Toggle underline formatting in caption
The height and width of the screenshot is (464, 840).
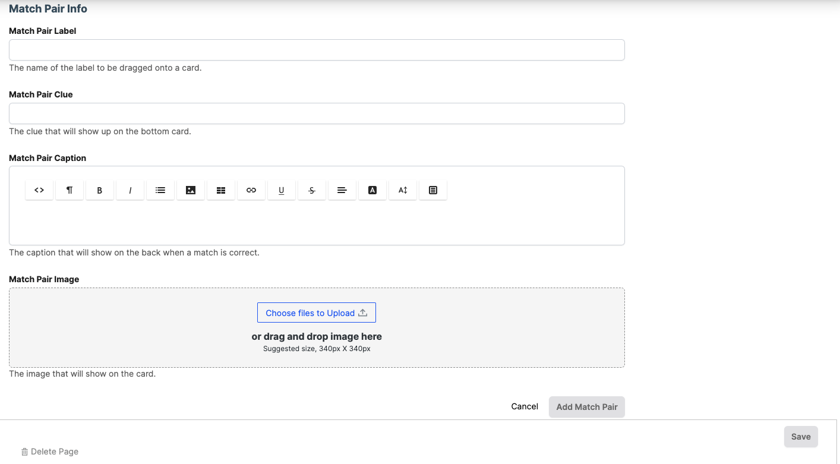pos(282,190)
